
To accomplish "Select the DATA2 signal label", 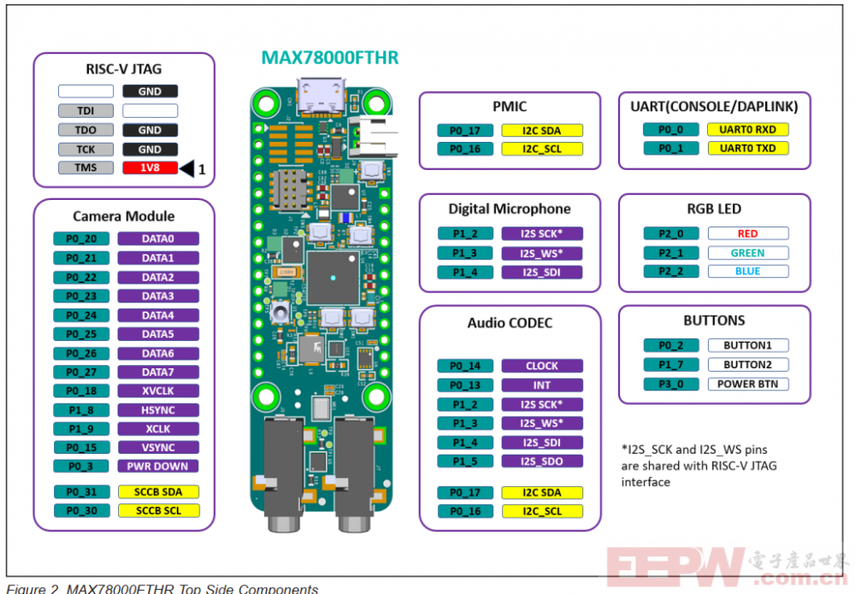I will click(x=158, y=278).
